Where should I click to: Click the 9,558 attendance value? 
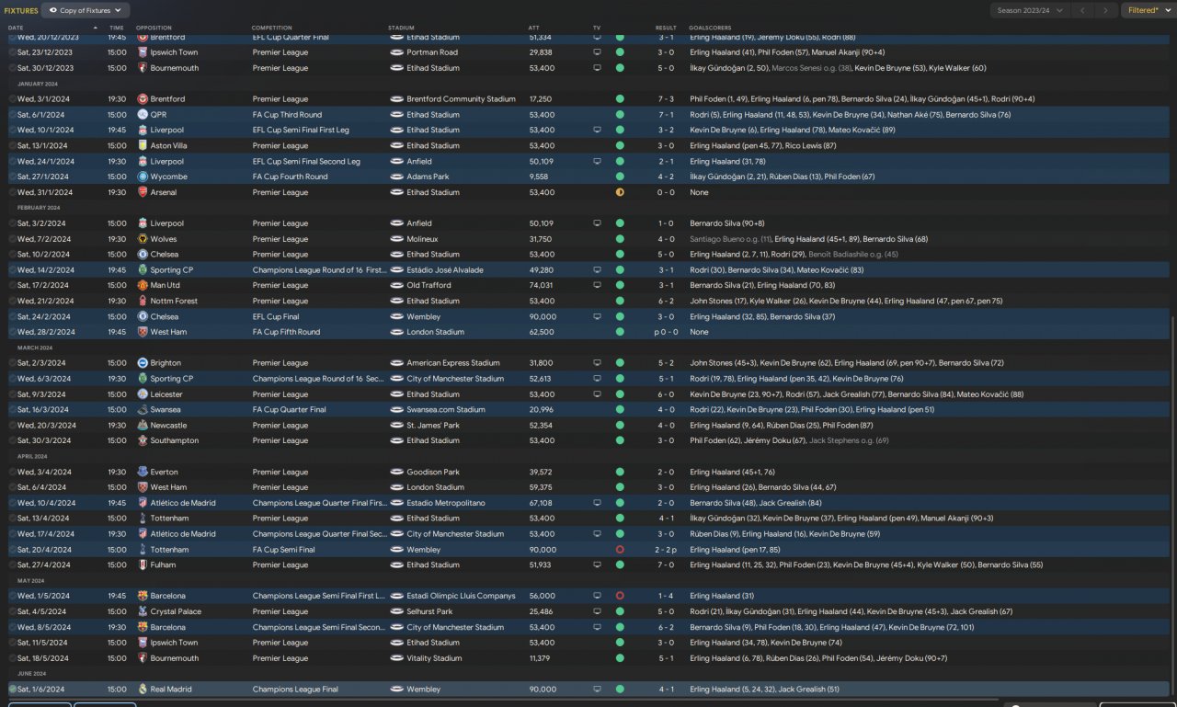pos(540,177)
